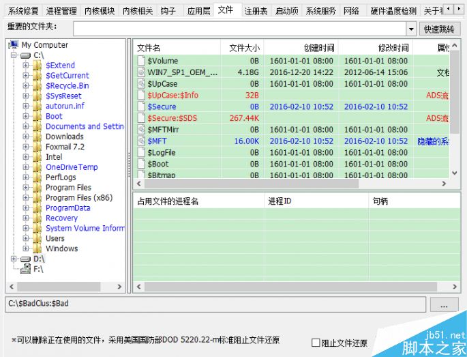The image size is (467, 357).
Task: Expand the $GetCurrent folder node
Action: (x=26, y=75)
